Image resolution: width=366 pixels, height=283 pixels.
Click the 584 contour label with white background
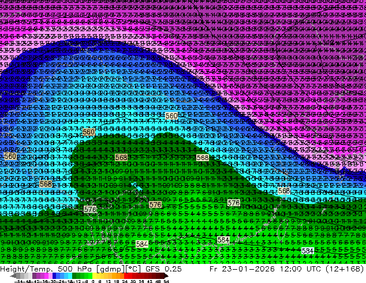coord(308,251)
